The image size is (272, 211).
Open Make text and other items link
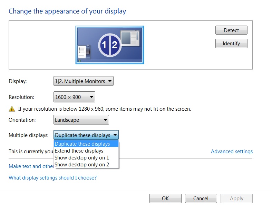click(x=31, y=166)
